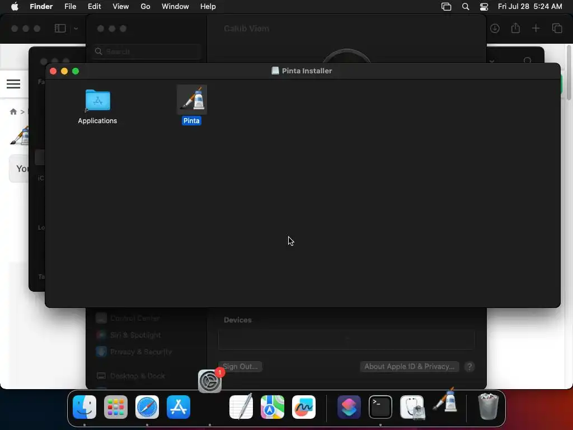Click the home breadcrumb icon on webpage
Screen dimensions: 573x430
click(x=13, y=111)
